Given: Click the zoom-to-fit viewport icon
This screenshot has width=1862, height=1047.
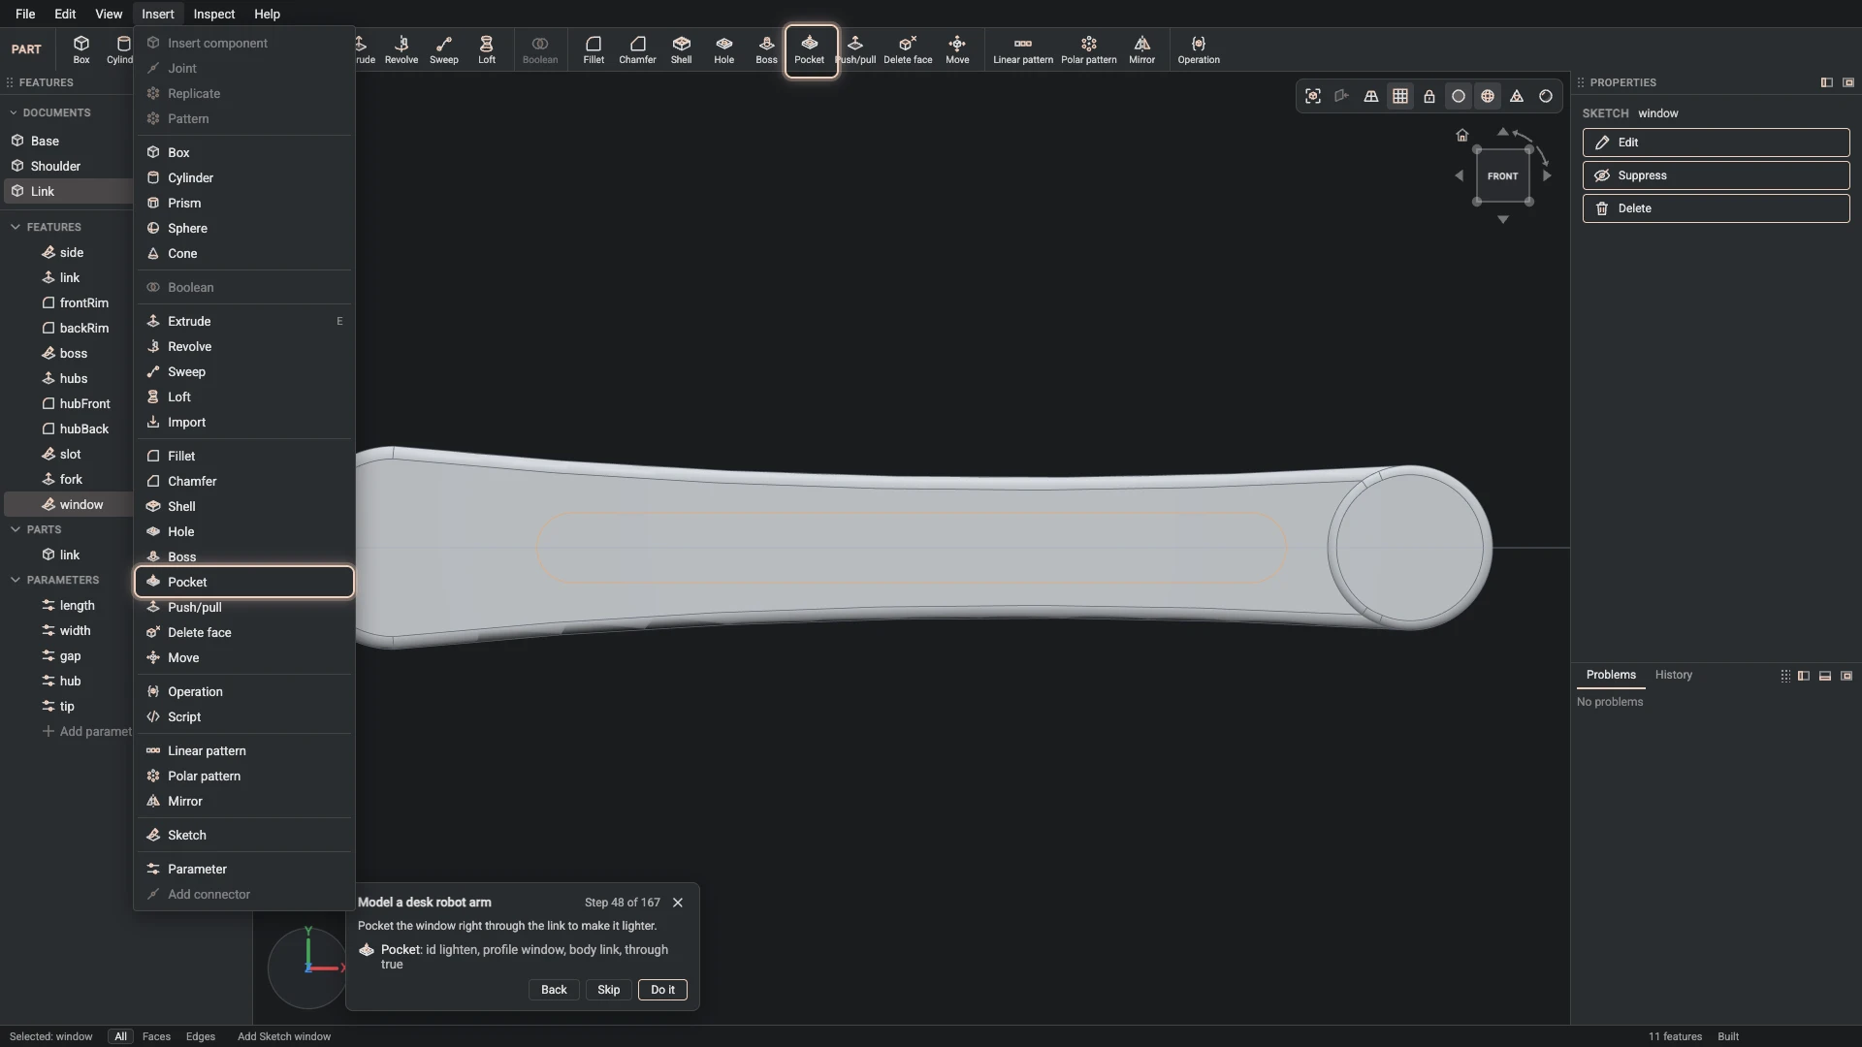Looking at the screenshot, I should click(x=1313, y=96).
